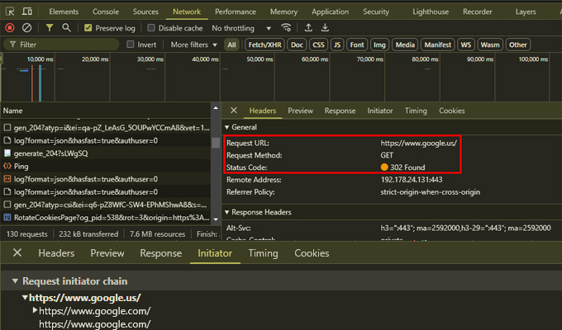Image resolution: width=562 pixels, height=330 pixels.
Task: Filter requests by Fetch/XHR
Action: click(263, 45)
